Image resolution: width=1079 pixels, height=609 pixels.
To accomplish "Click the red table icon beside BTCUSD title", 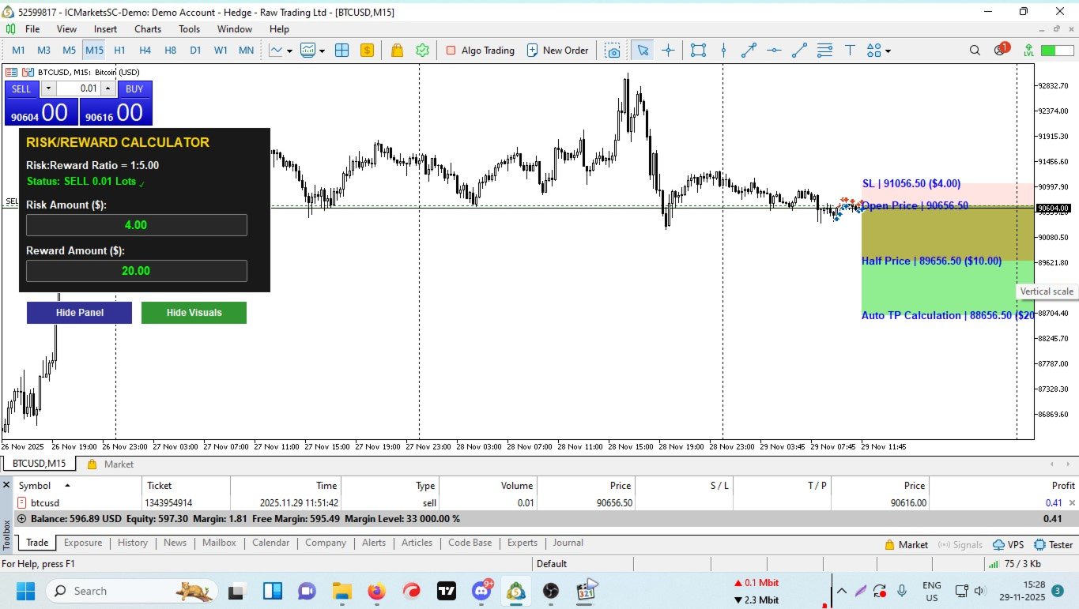I will click(x=11, y=72).
